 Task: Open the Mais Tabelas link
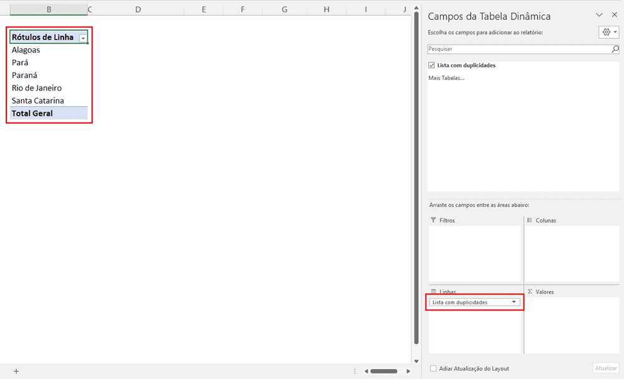(446, 78)
